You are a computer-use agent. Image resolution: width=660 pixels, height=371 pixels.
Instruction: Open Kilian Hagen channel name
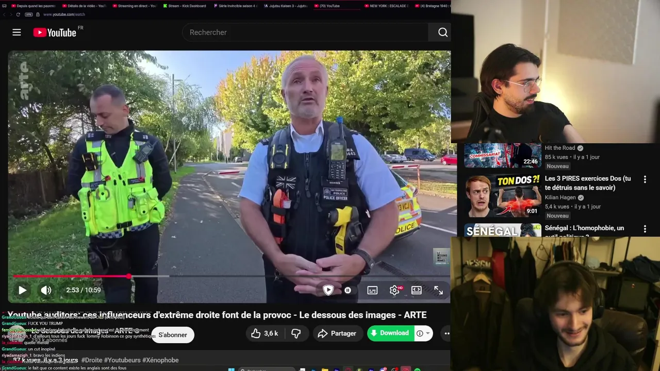point(560,197)
